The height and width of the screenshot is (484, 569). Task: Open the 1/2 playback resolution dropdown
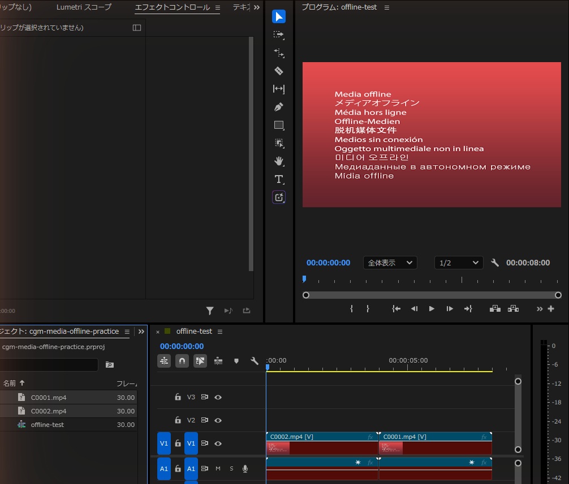459,263
